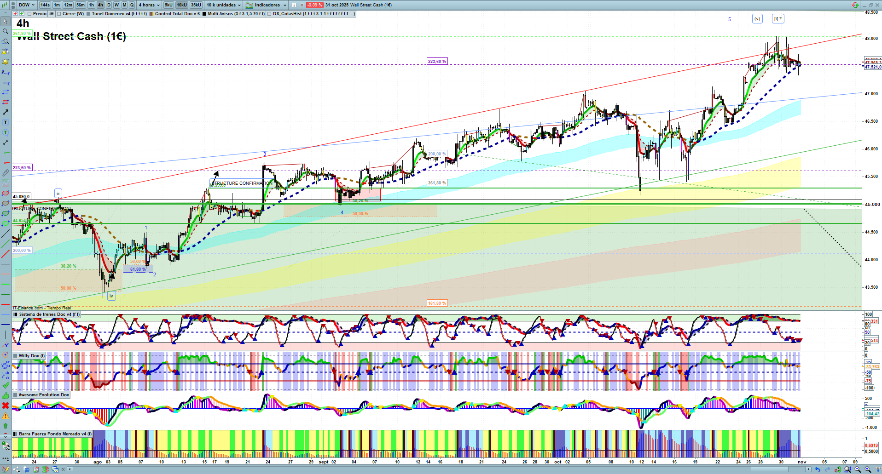Open the Precio settings list icon

click(52, 14)
